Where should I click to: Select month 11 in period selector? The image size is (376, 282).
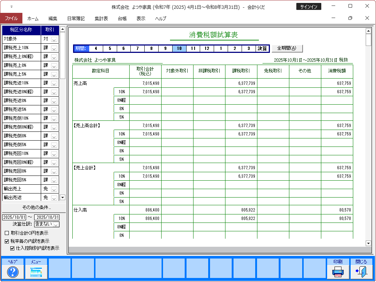click(193, 48)
